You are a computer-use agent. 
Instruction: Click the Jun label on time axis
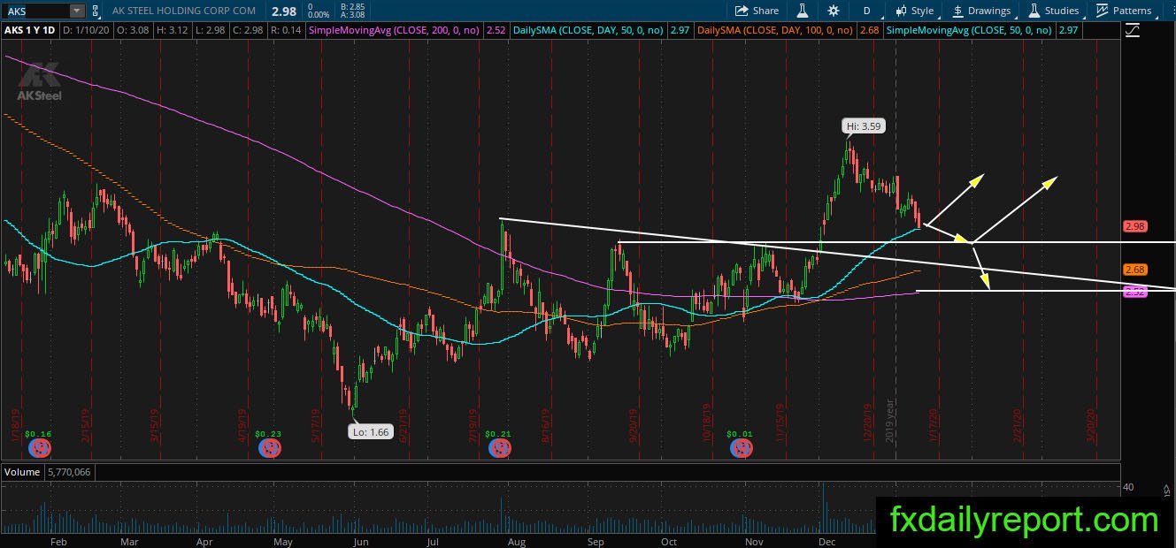tap(360, 541)
